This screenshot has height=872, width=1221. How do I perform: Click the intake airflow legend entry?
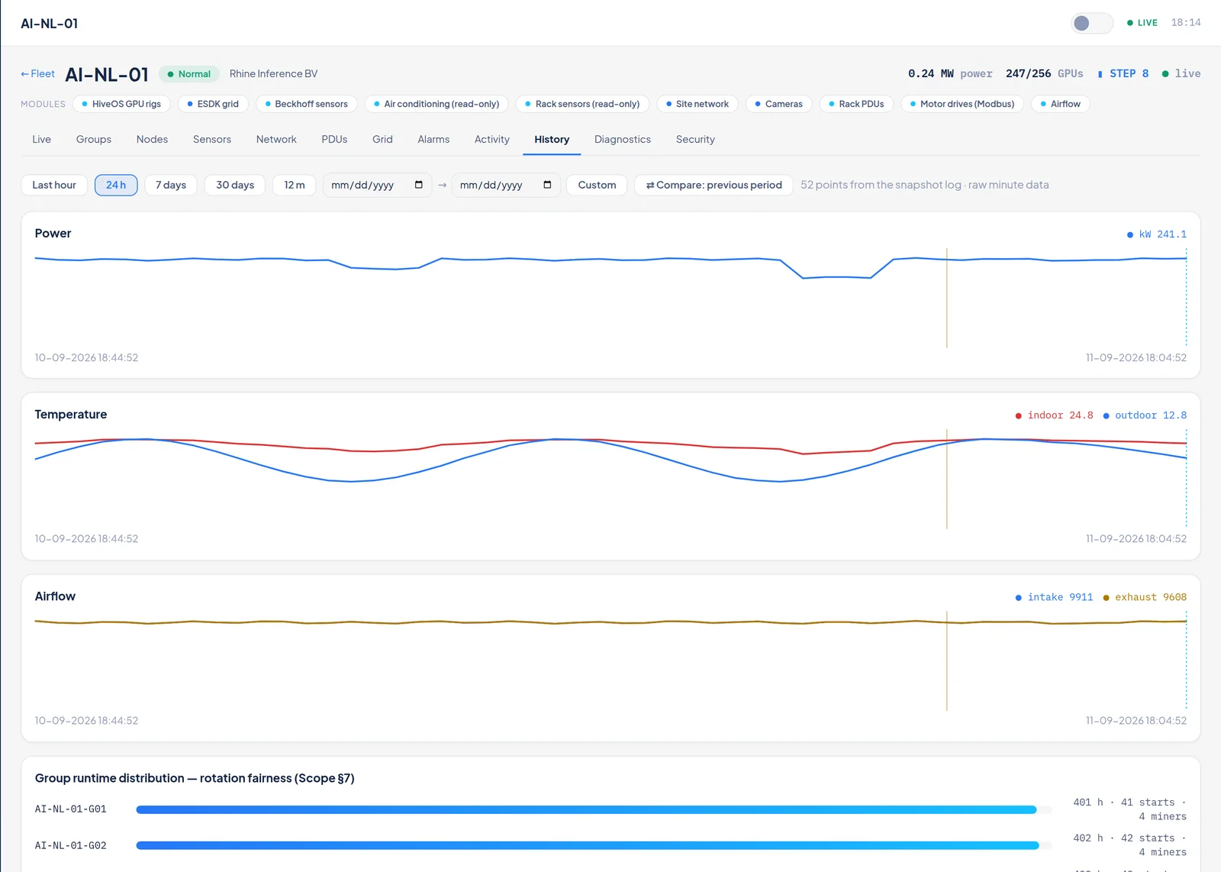(1054, 597)
